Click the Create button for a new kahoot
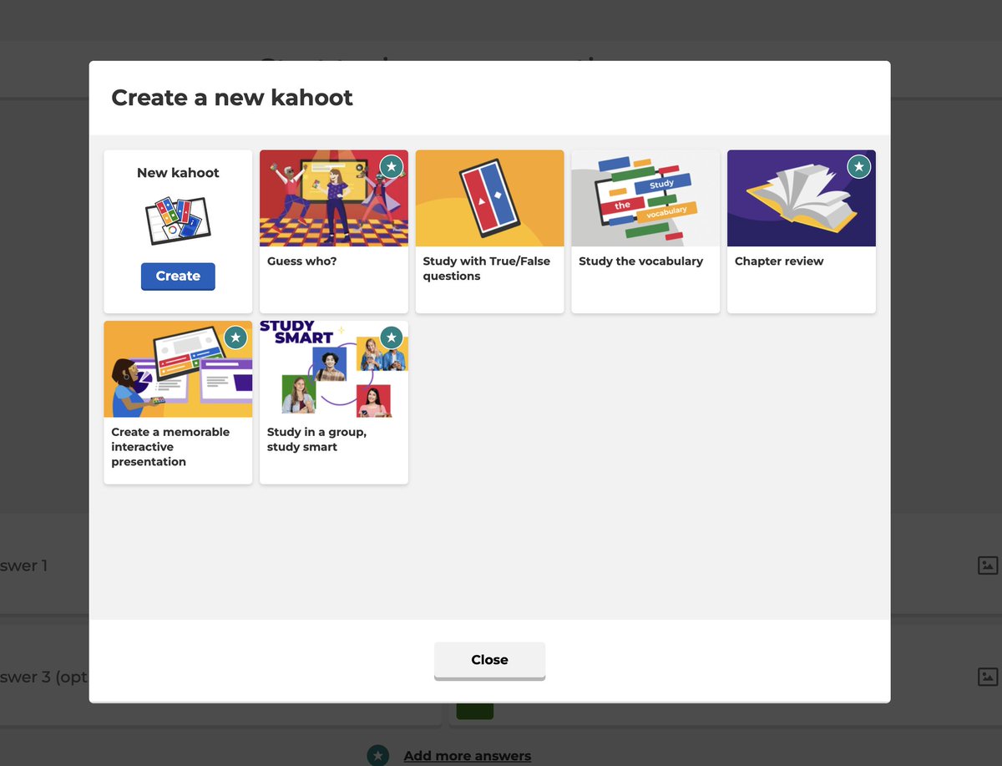The width and height of the screenshot is (1002, 766). (x=178, y=276)
